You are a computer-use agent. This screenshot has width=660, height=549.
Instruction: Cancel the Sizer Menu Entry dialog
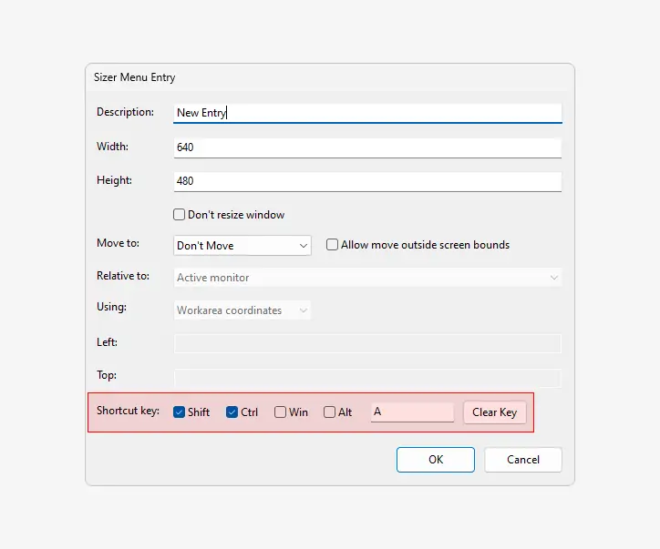(523, 460)
